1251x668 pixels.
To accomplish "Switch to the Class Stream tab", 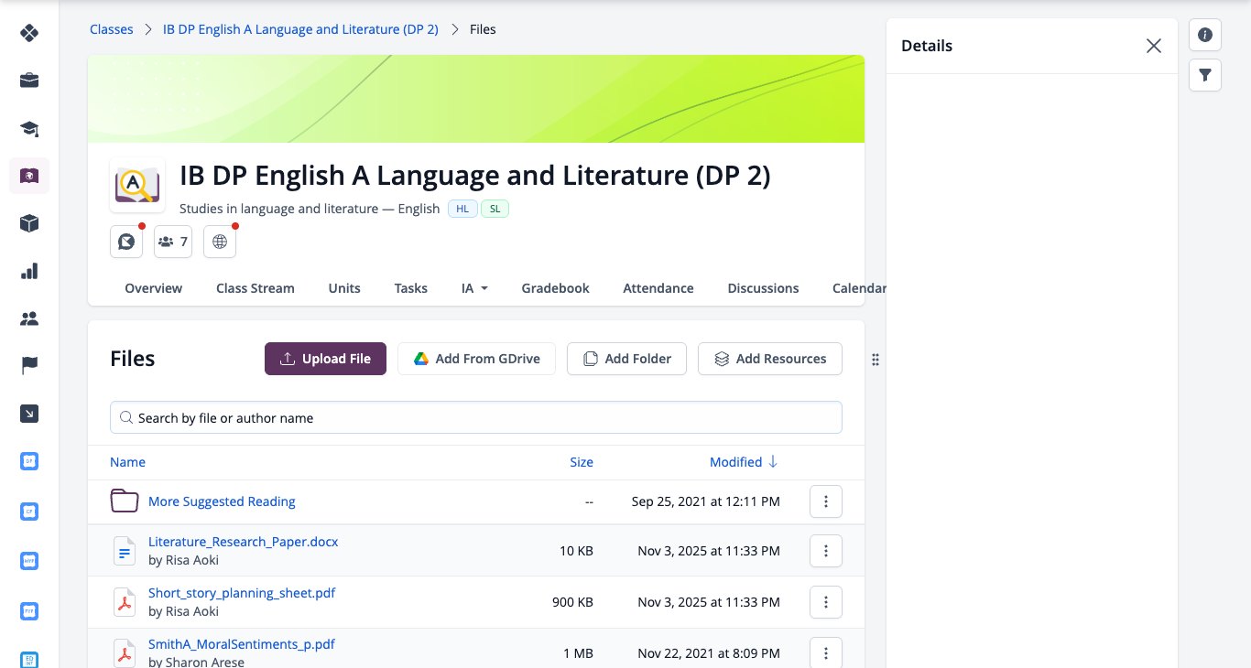I will [x=256, y=288].
